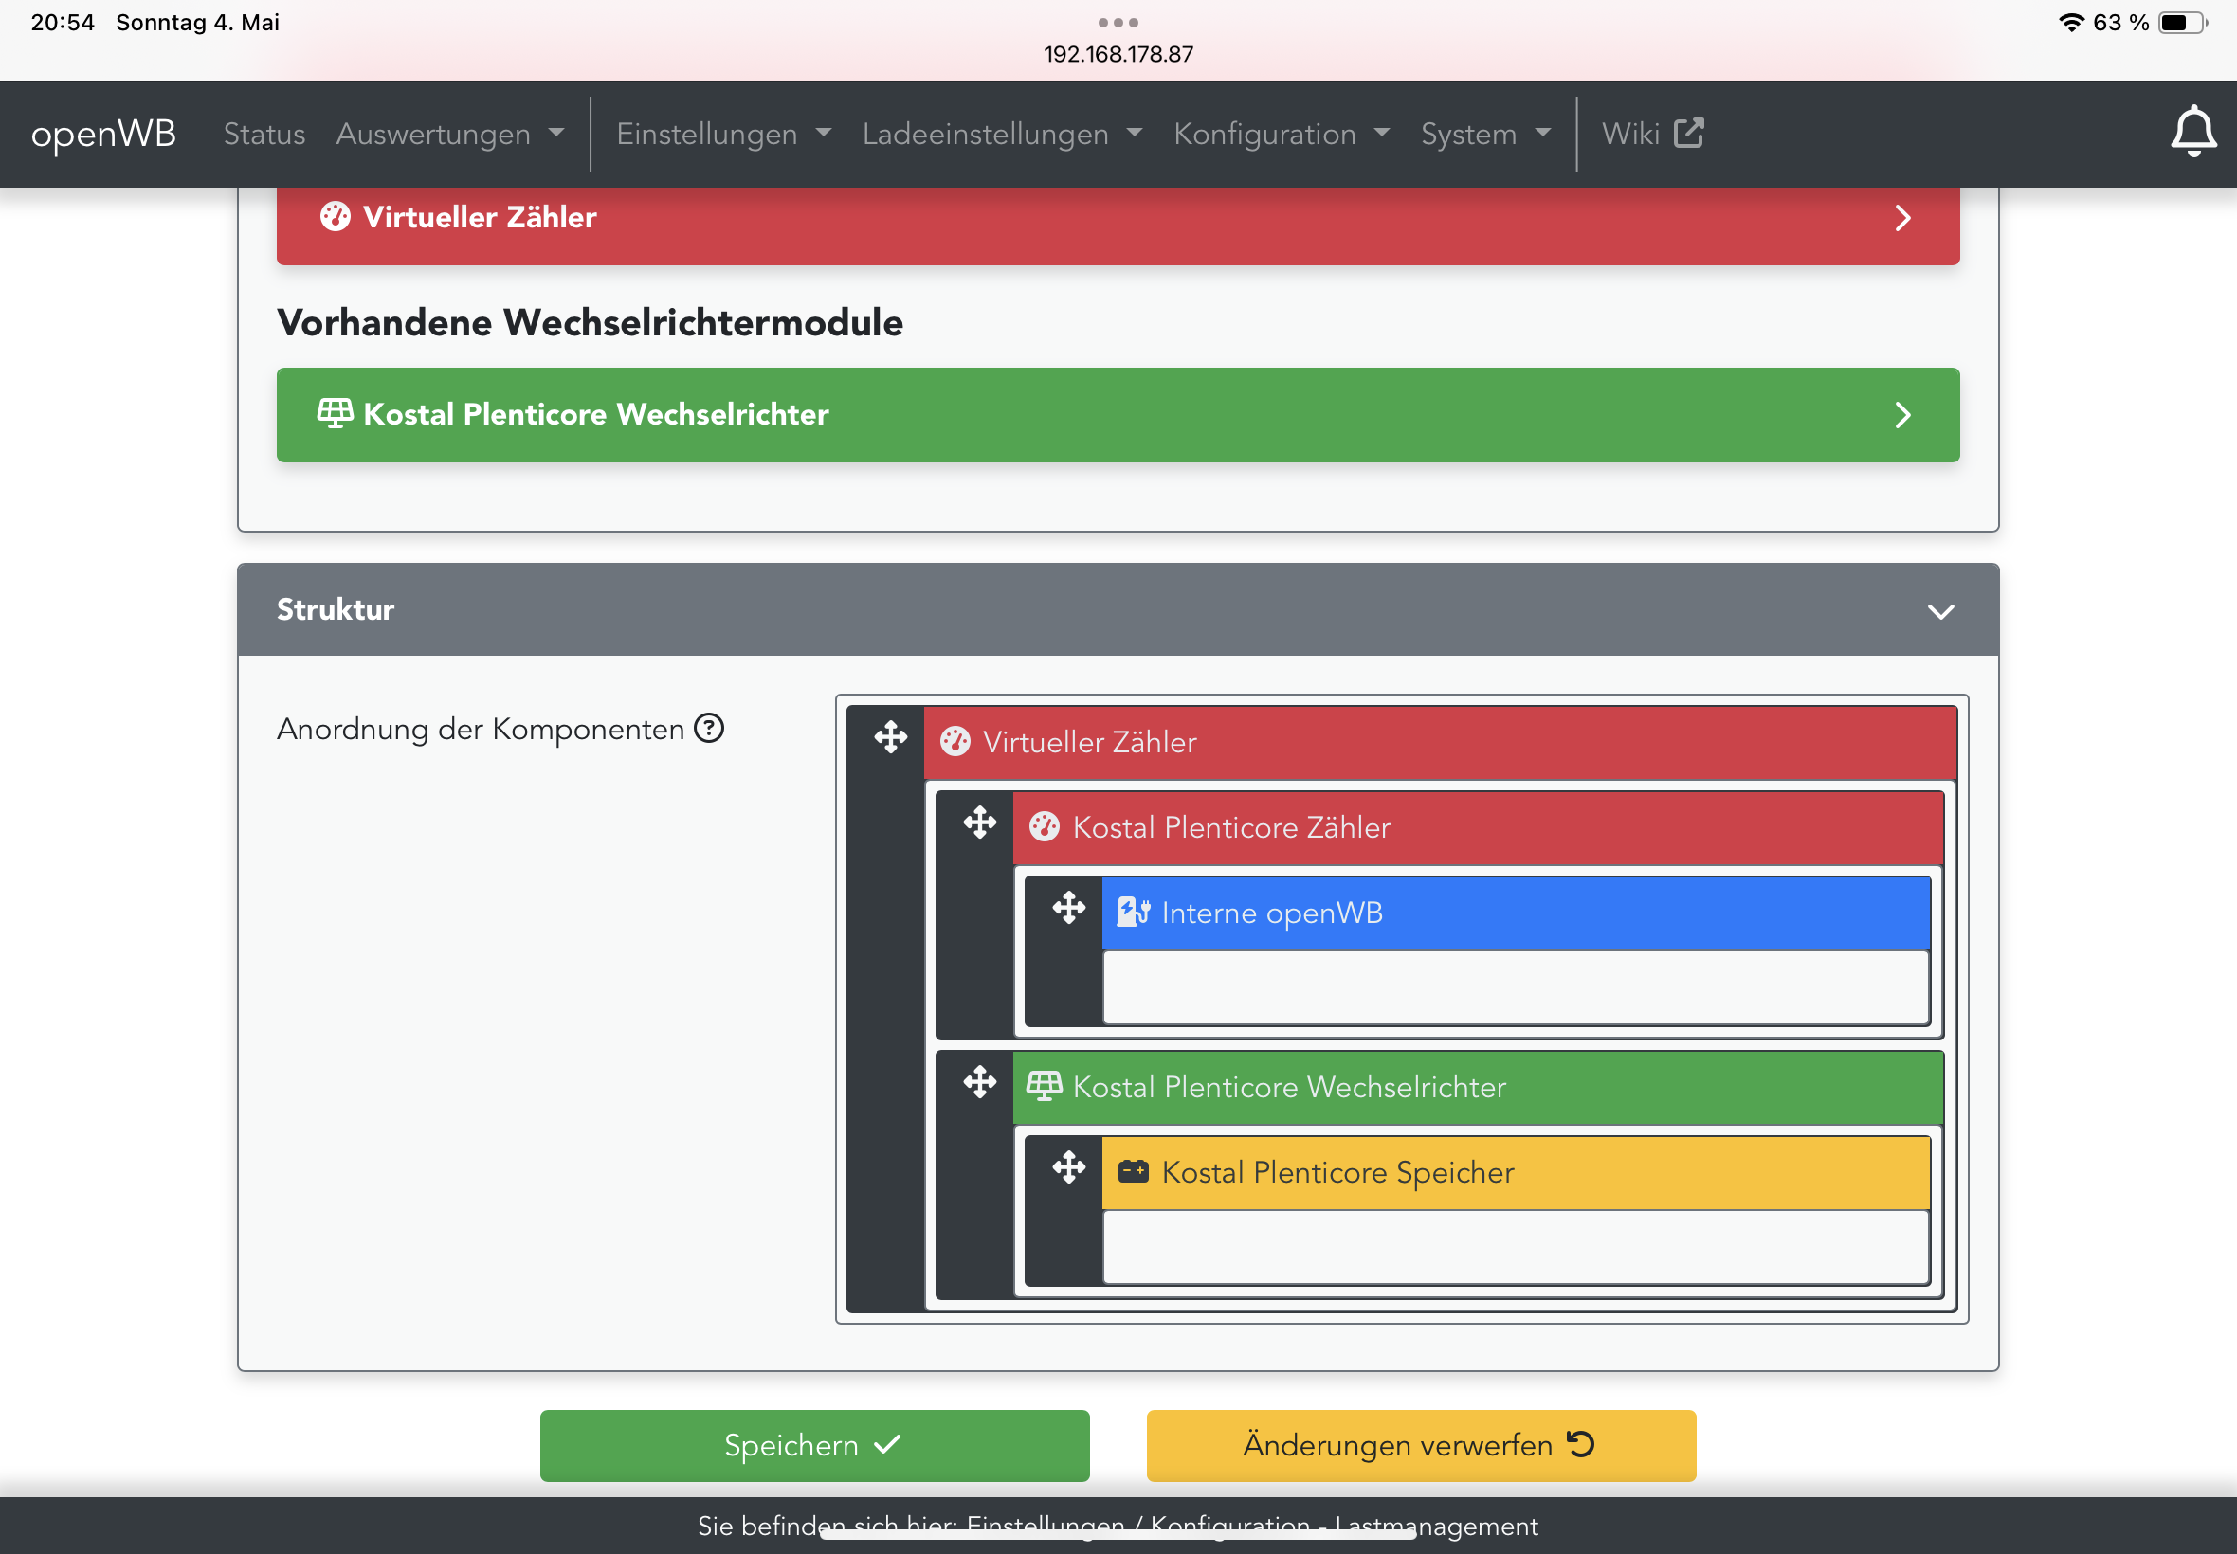Open the Einstellungen dropdown menu
This screenshot has width=2237, height=1554.
pyautogui.click(x=722, y=134)
